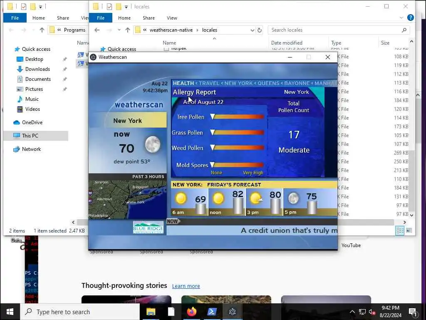Select Downloads in the navigation pane
426x320 pixels.
click(x=37, y=69)
